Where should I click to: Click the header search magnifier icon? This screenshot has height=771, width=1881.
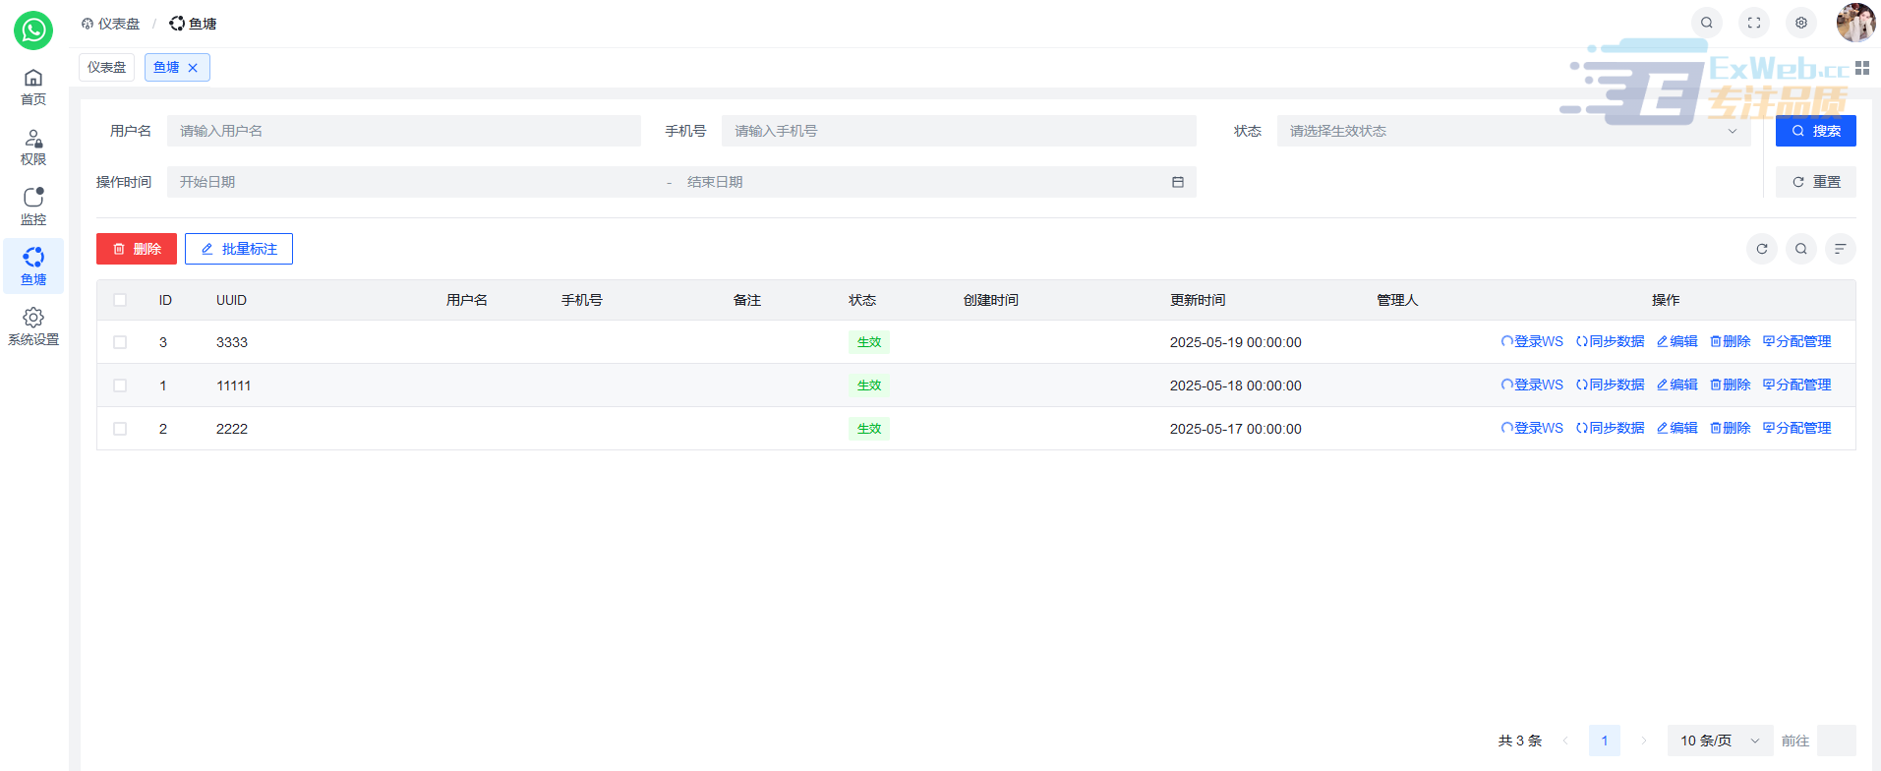(x=1707, y=23)
